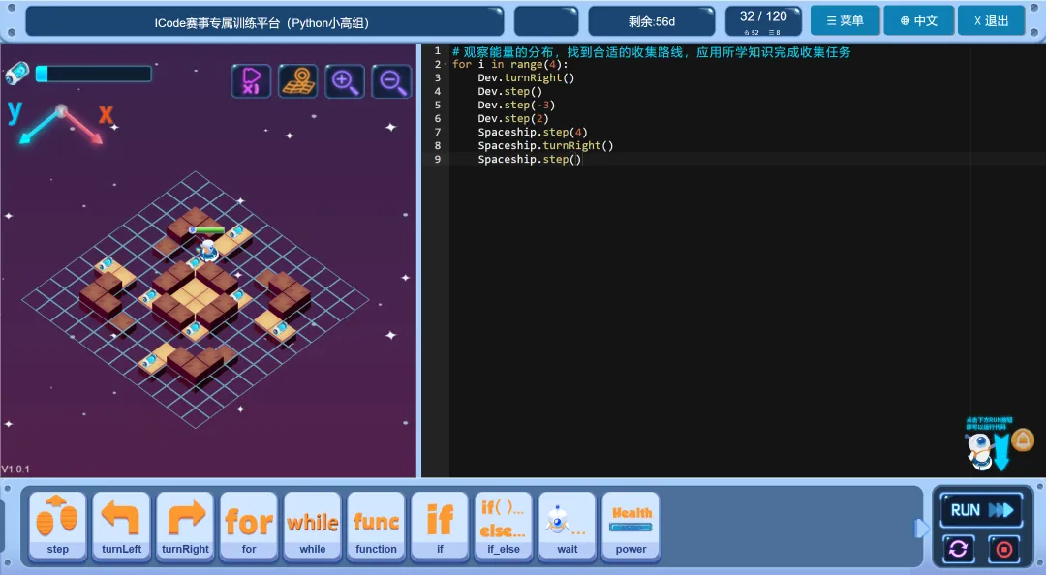The image size is (1046, 575).
Task: Add a while loop block
Action: (x=312, y=526)
